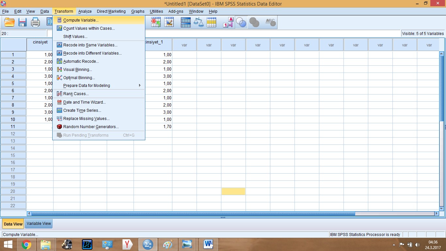
Task: Show hidden tray icons arrow
Action: pos(394,244)
